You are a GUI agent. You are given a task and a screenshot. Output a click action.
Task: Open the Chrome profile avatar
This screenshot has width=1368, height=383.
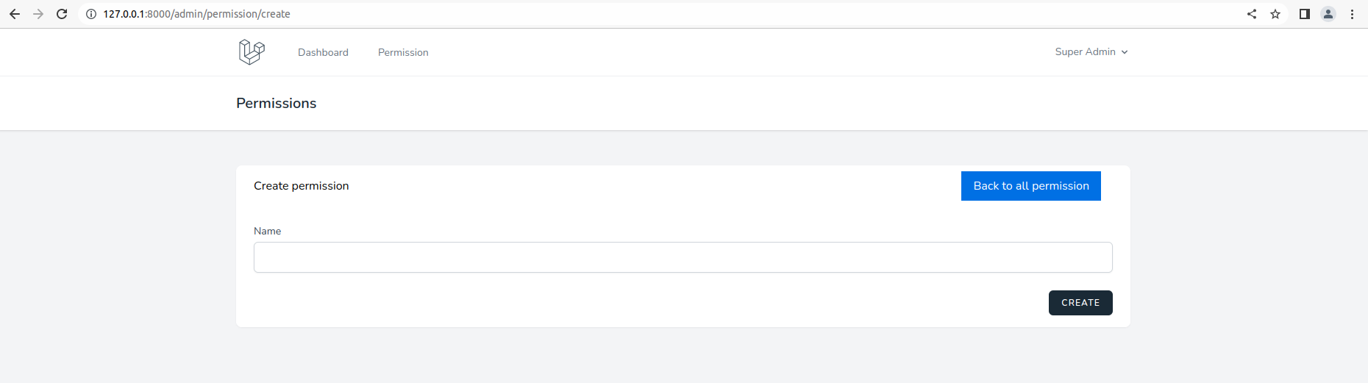pos(1328,14)
